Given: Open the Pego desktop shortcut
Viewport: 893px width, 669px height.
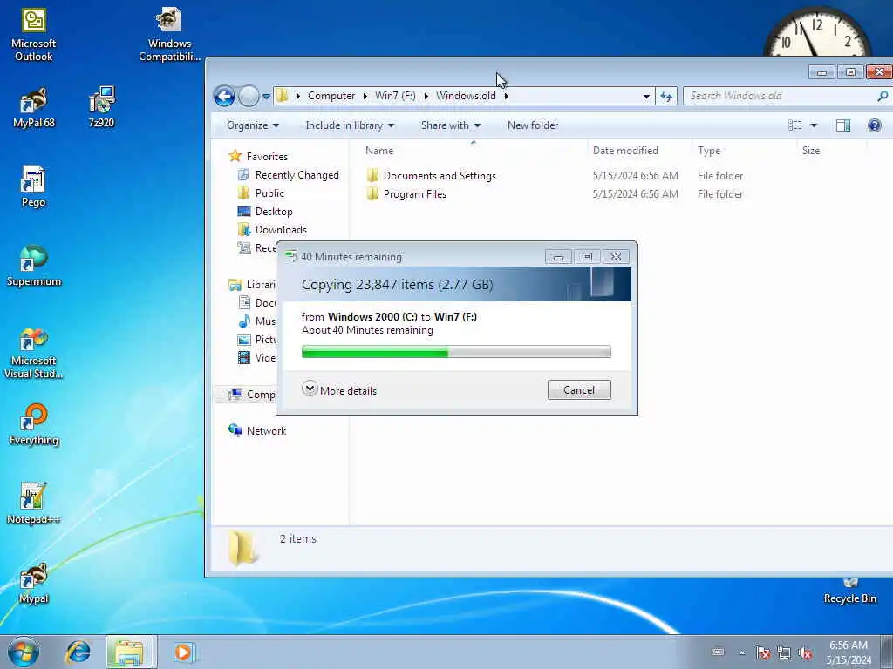Looking at the screenshot, I should 34,187.
